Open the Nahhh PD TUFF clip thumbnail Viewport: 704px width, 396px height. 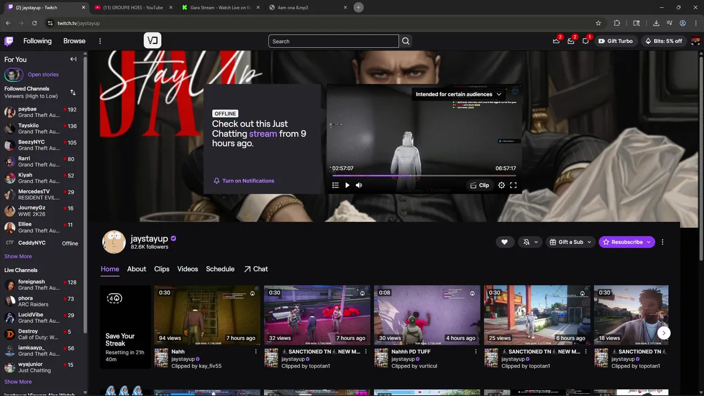tap(427, 315)
